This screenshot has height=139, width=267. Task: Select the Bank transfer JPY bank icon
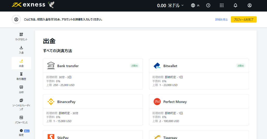pos(51,66)
